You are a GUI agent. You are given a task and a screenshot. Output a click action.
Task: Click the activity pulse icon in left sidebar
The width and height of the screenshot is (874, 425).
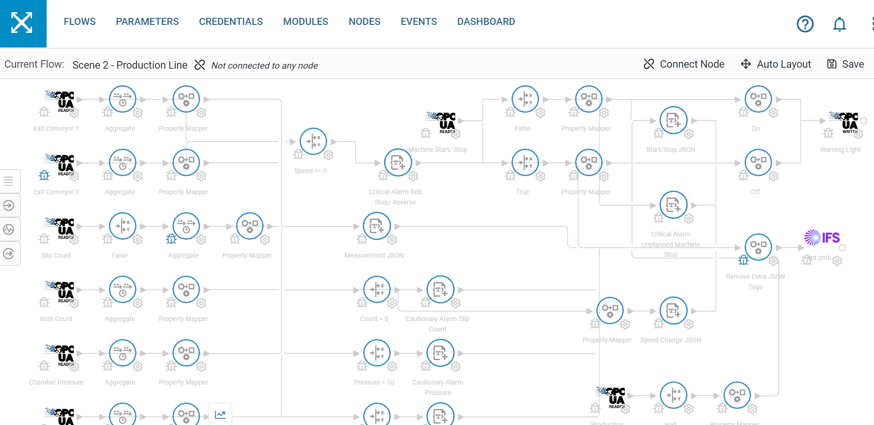[x=9, y=229]
